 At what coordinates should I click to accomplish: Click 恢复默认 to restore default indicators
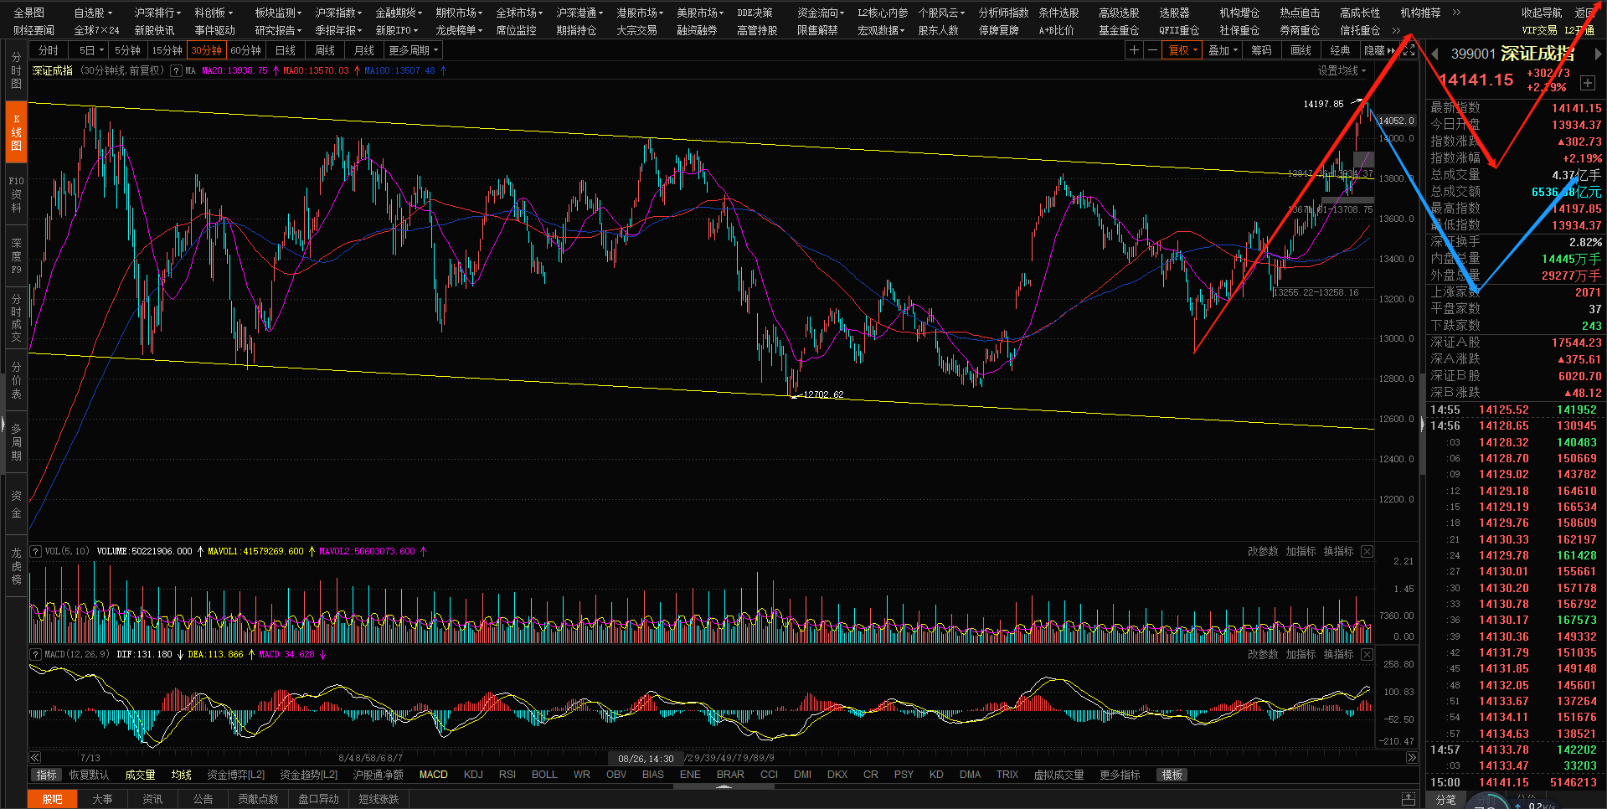pyautogui.click(x=89, y=775)
